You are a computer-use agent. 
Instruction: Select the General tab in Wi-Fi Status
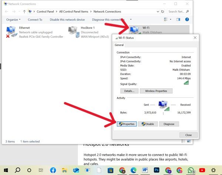click(119, 45)
